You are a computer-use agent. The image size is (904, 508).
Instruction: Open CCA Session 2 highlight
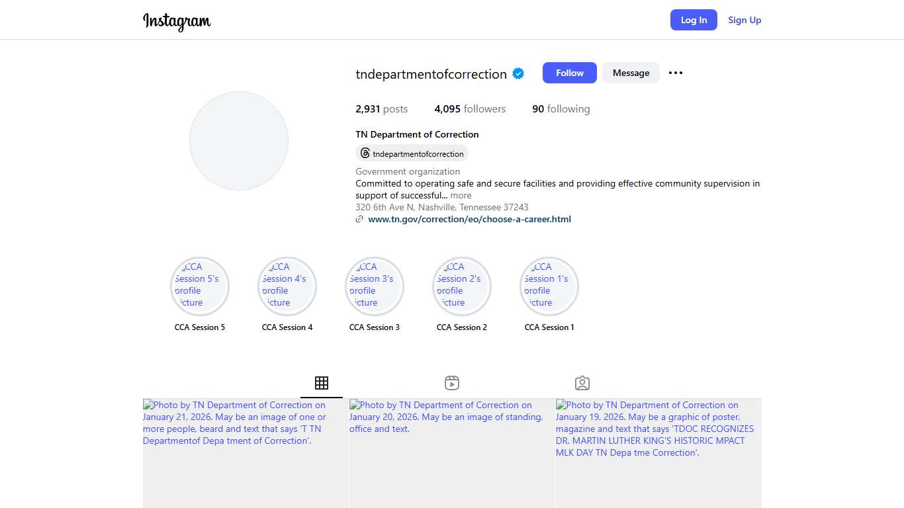tap(462, 286)
